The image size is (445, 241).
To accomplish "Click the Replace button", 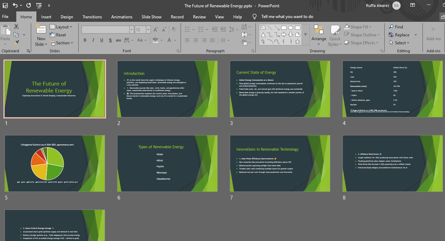I will [399, 35].
